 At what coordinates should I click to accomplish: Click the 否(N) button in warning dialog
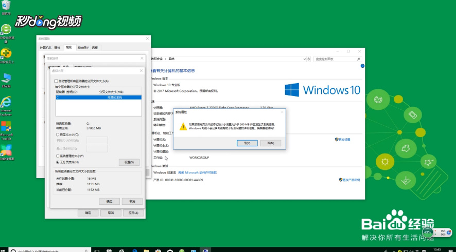tap(270, 143)
